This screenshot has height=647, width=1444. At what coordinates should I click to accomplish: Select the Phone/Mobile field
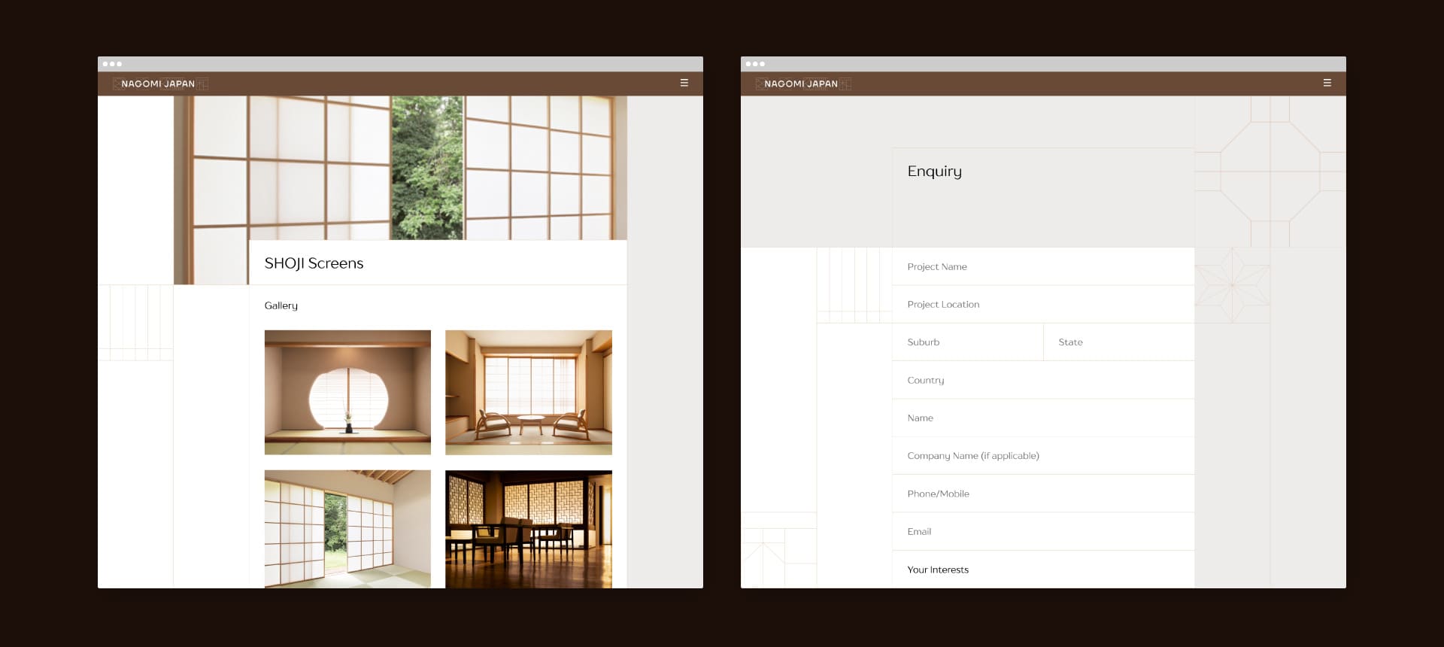pyautogui.click(x=1042, y=494)
